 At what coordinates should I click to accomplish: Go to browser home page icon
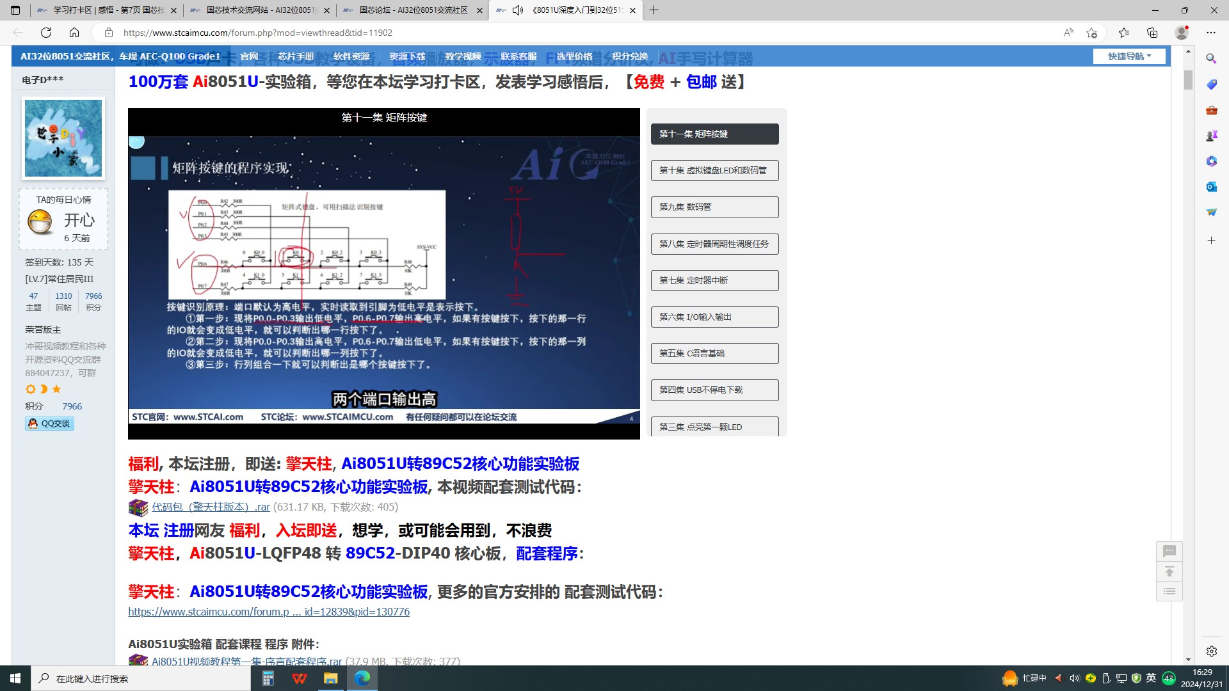click(x=74, y=33)
